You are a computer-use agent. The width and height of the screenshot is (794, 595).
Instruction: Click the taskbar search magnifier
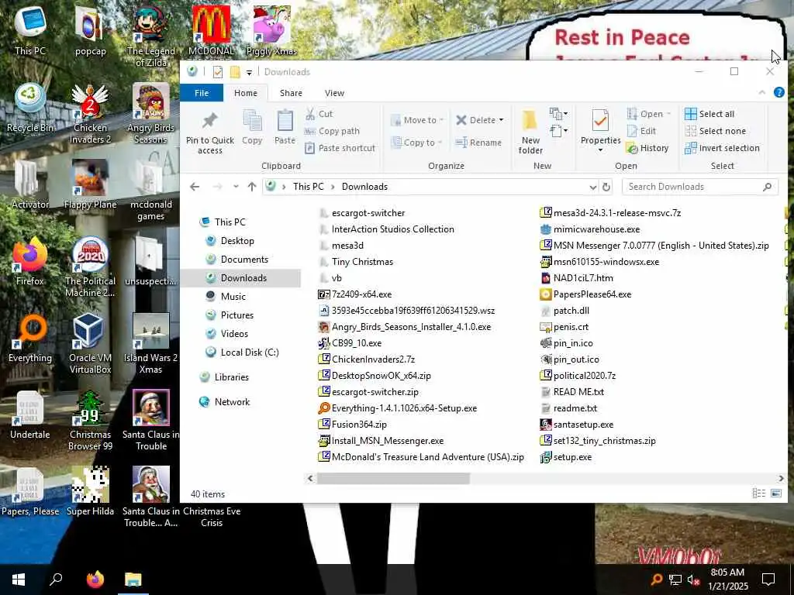pos(56,580)
